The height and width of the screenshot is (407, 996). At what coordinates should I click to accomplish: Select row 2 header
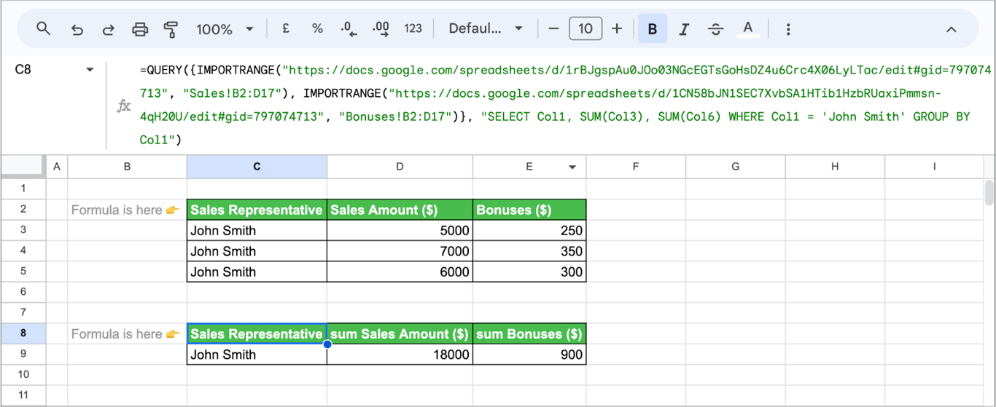(x=23, y=210)
